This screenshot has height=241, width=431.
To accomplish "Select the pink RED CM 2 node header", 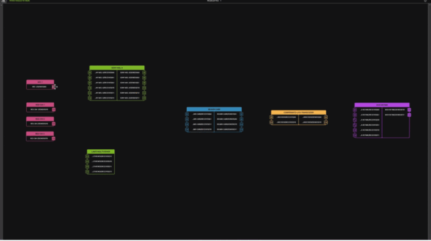I will click(40, 119).
